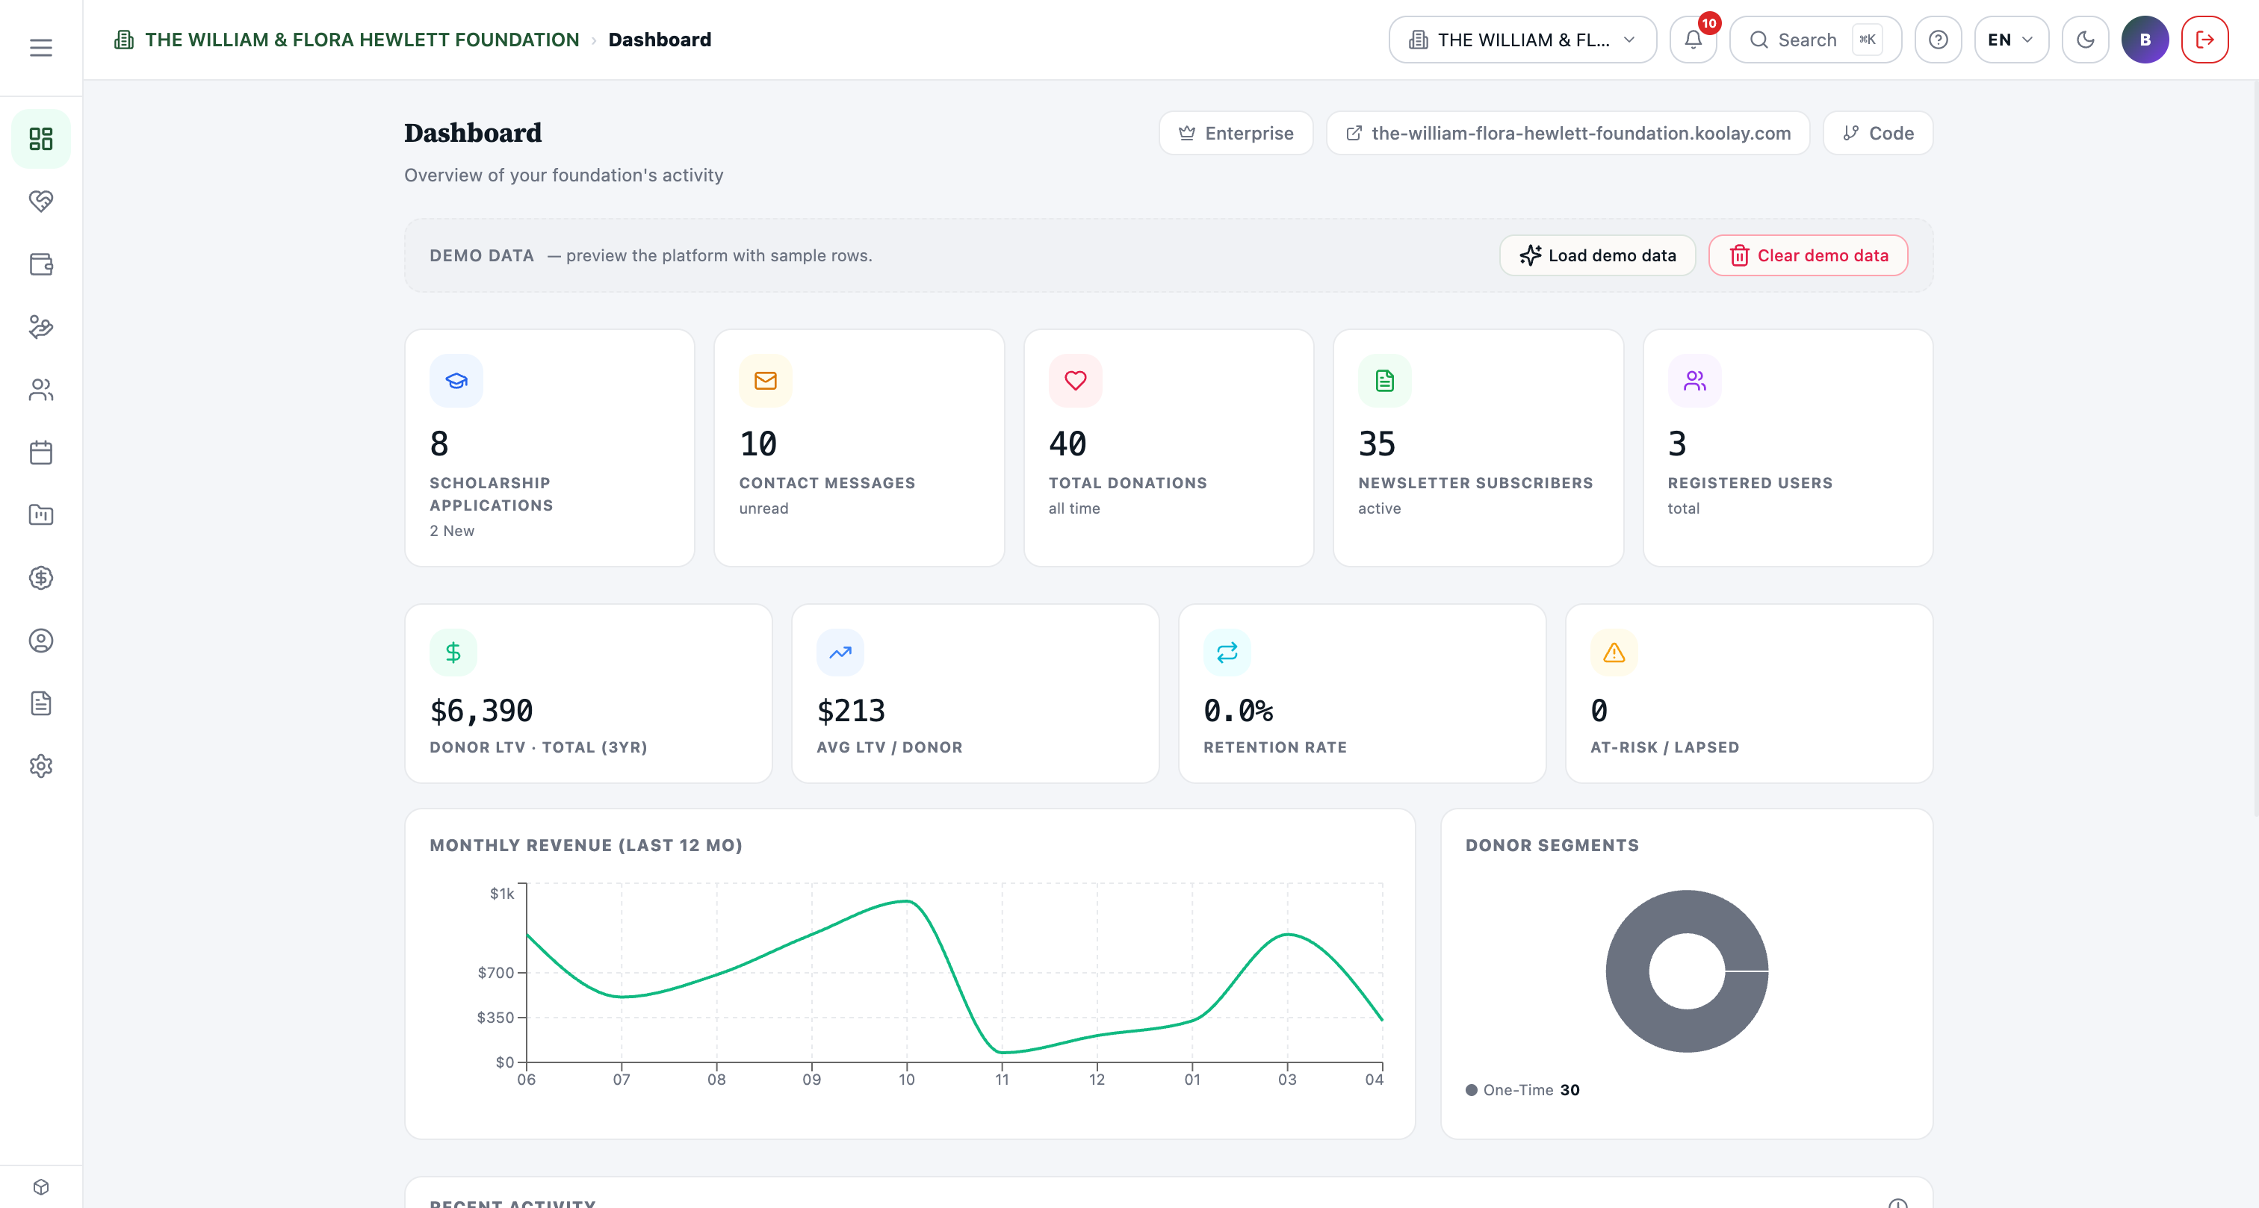
Task: Click the envelope contact messages icon
Action: pos(766,381)
